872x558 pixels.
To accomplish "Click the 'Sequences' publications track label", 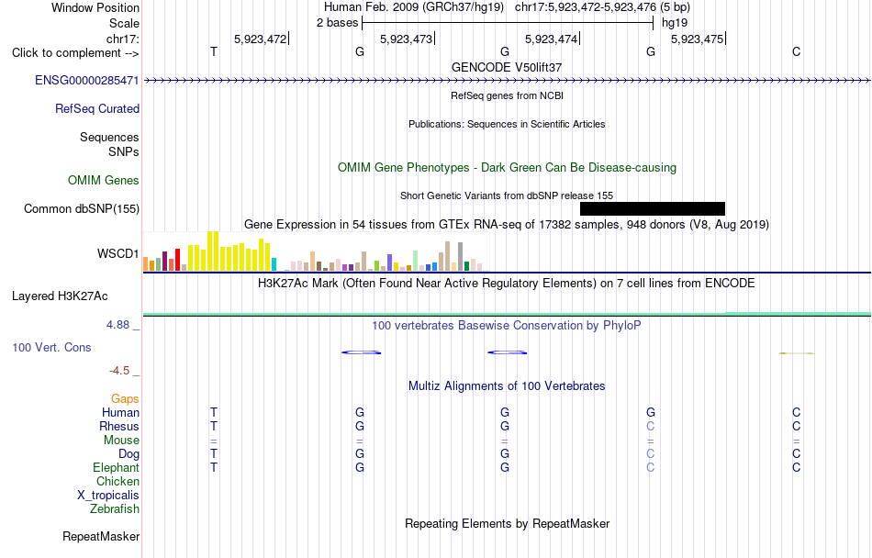I will [109, 138].
